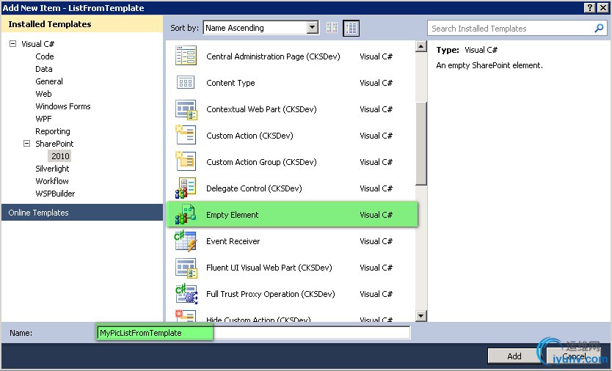Click the Name input field

coord(253,333)
